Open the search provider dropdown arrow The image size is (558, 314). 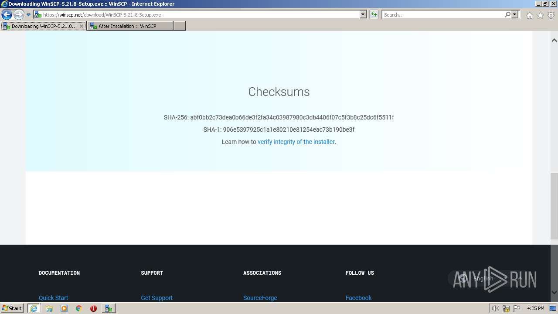515,15
